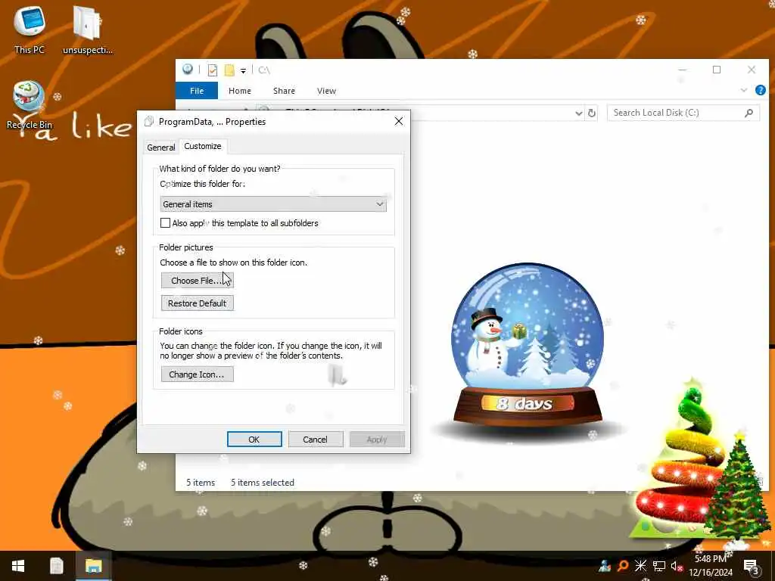Click the Restore Default button
The image size is (775, 581).
click(198, 303)
